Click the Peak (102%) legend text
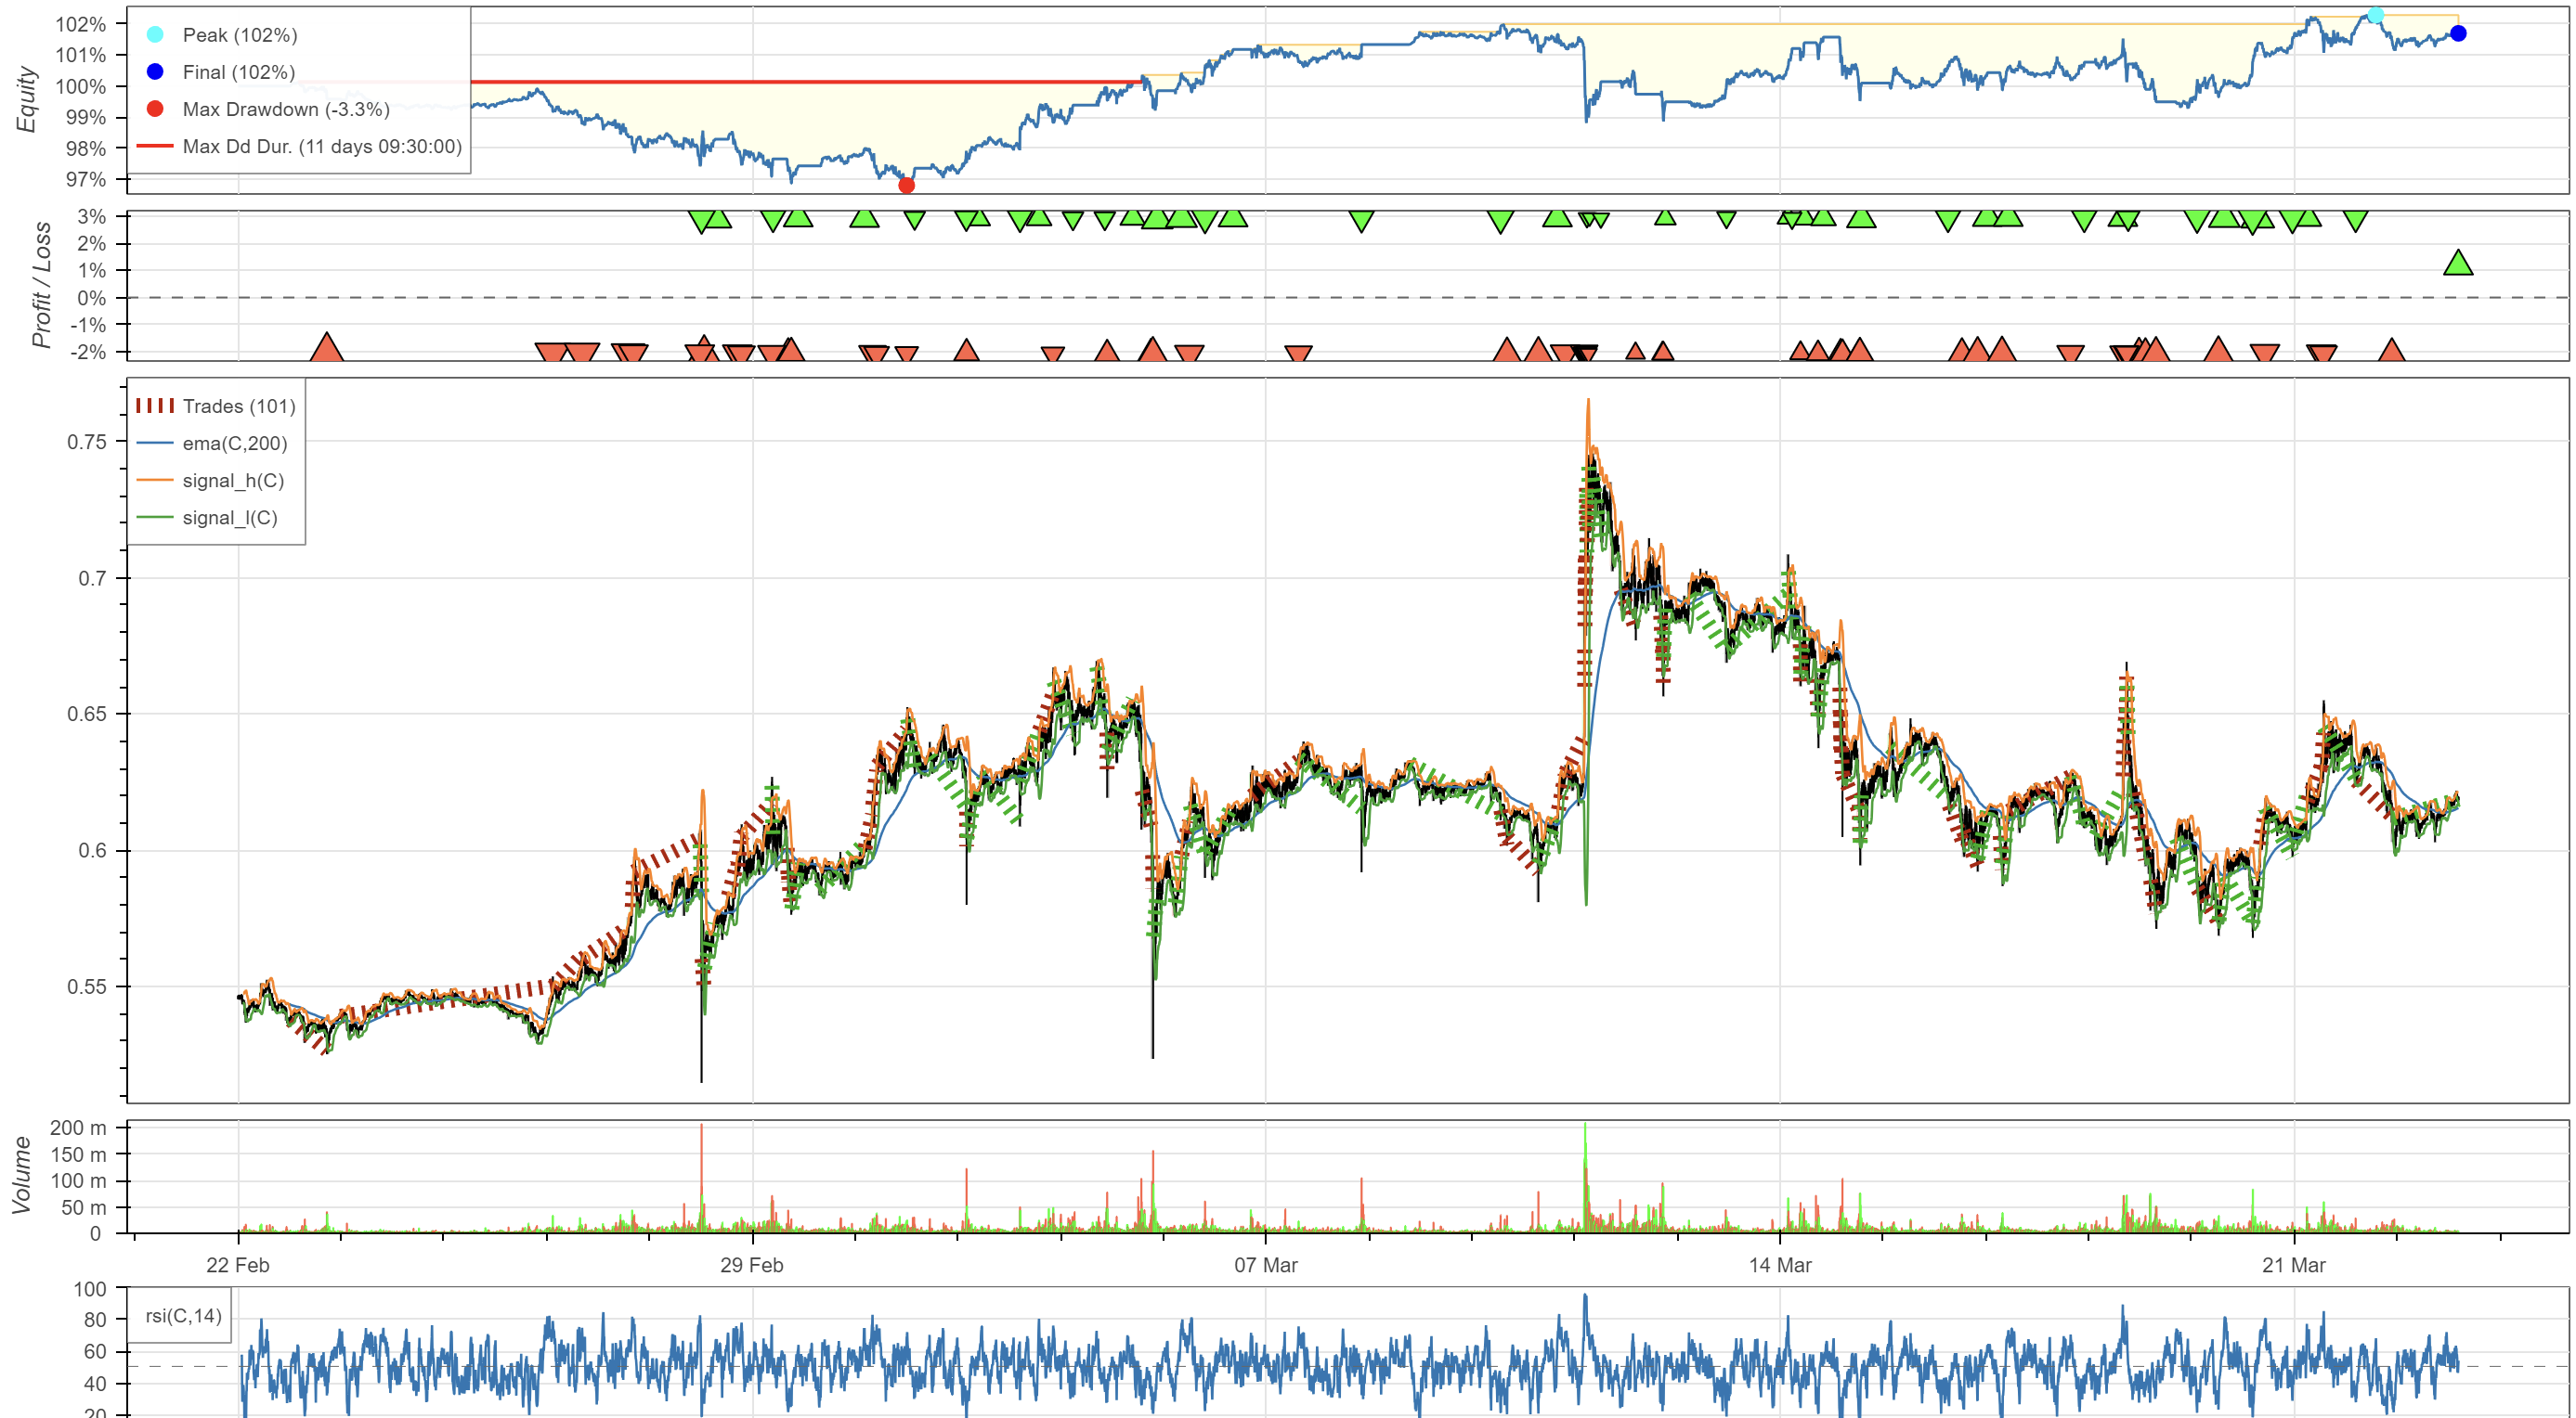This screenshot has width=2576, height=1418. pyautogui.click(x=240, y=35)
